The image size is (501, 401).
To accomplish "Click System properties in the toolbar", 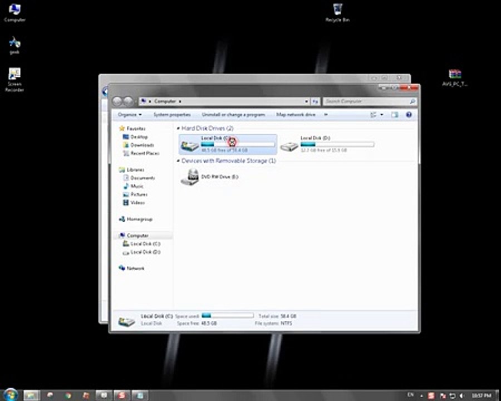I will 172,115.
